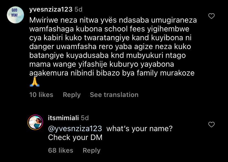Select the 5d timestamp beside itsmimiali

pos(85,118)
